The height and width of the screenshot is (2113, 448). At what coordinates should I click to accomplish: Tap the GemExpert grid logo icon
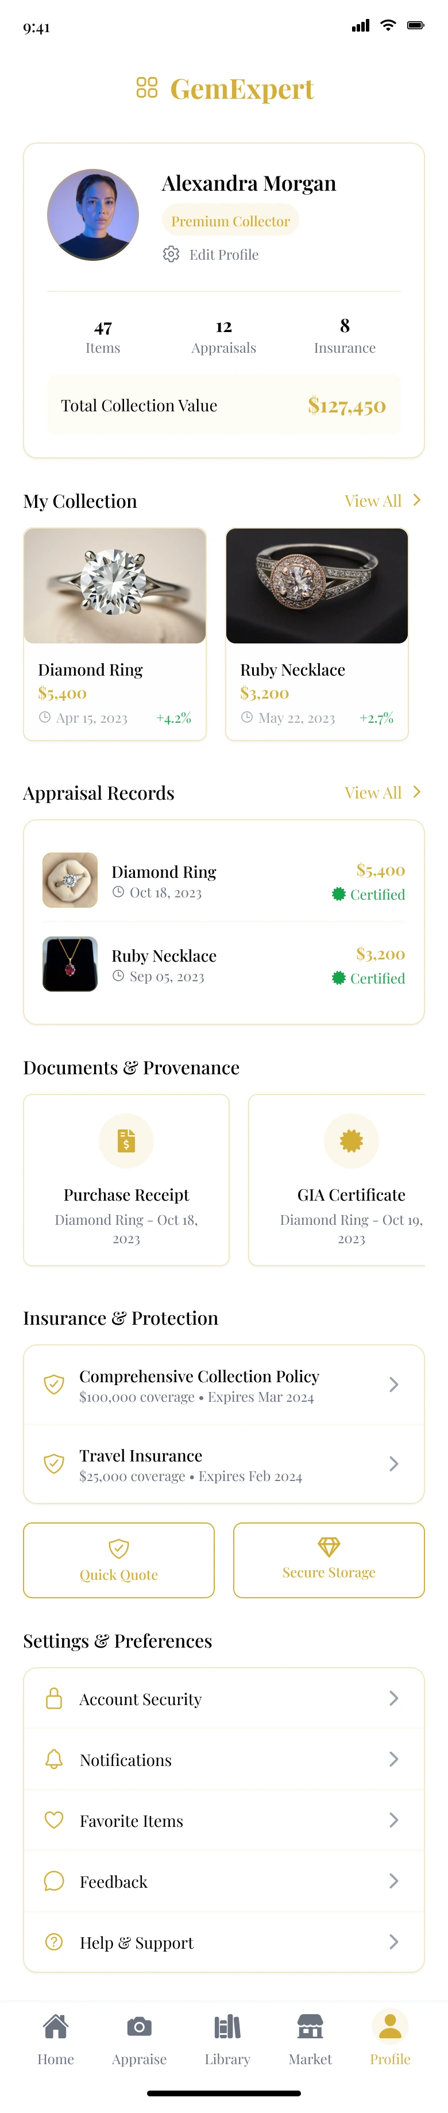147,88
